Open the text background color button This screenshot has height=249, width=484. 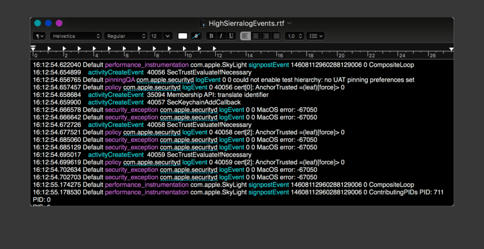point(196,36)
